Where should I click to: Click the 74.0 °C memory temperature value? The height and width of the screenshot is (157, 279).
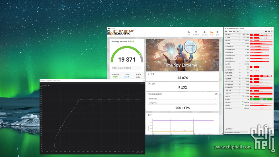(247, 43)
